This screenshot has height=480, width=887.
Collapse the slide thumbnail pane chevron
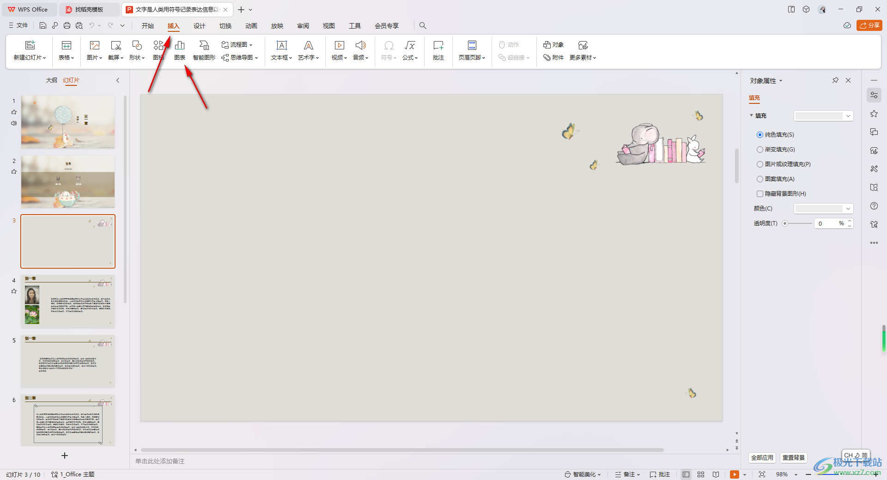(118, 80)
